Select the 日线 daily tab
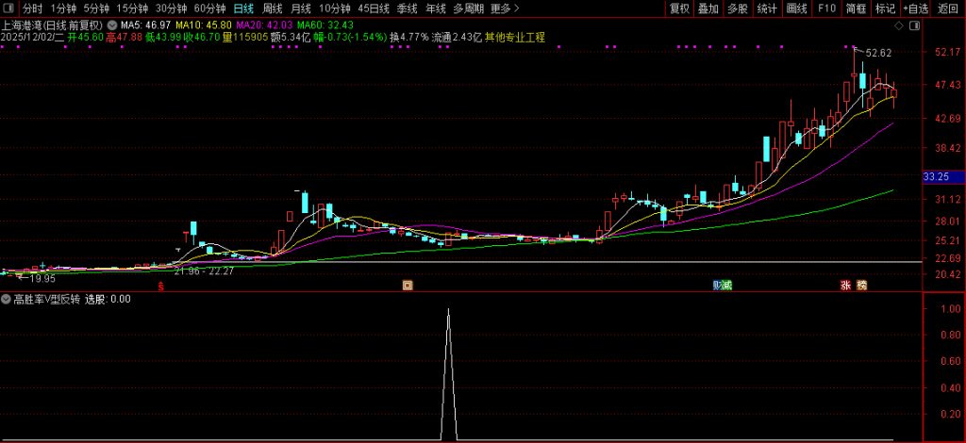 click(x=243, y=8)
